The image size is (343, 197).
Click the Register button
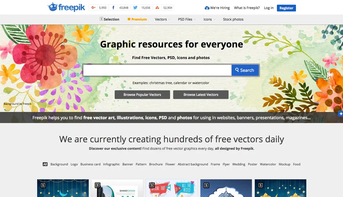pyautogui.click(x=286, y=8)
